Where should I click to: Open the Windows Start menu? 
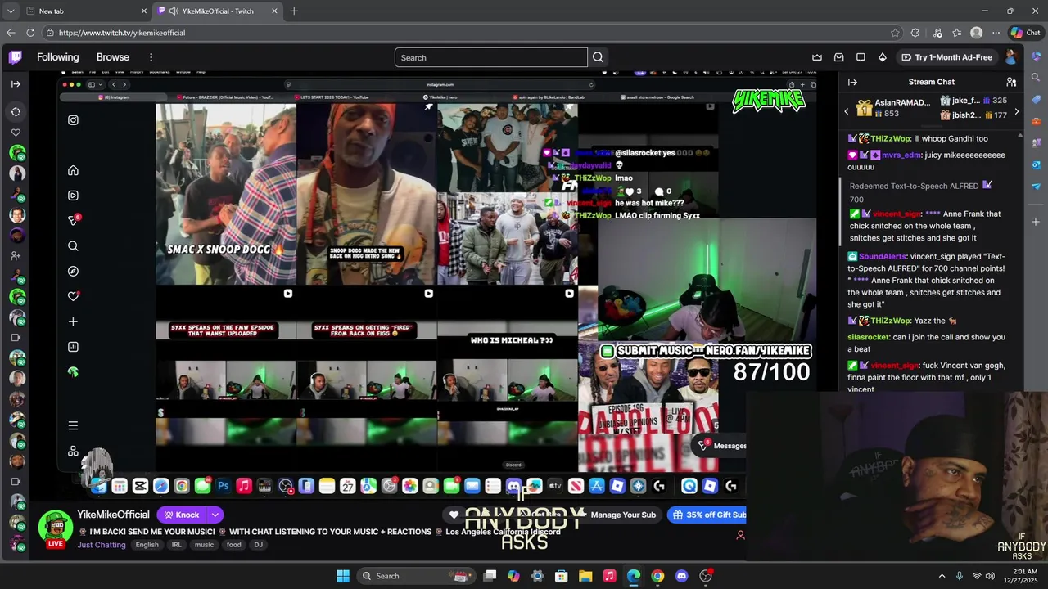pyautogui.click(x=343, y=576)
